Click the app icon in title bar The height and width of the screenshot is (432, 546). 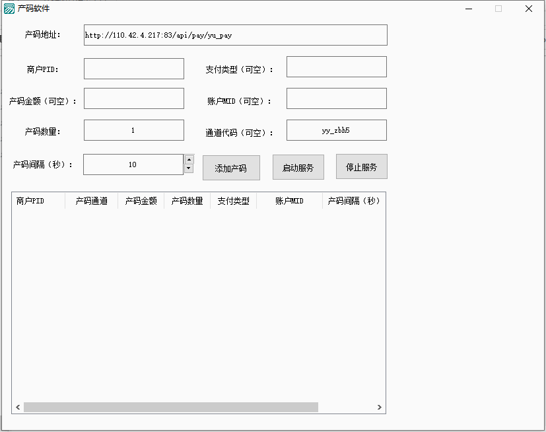[9, 9]
